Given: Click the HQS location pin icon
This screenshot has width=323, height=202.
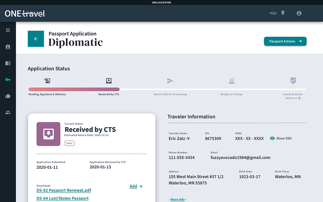Looking at the screenshot, I should click(283, 13).
